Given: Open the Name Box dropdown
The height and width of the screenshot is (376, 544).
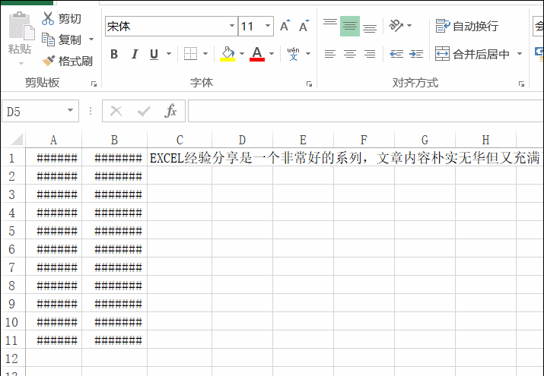Looking at the screenshot, I should point(70,110).
